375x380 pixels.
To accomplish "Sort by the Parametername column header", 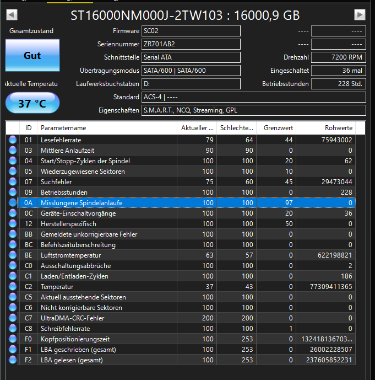I will click(x=107, y=128).
